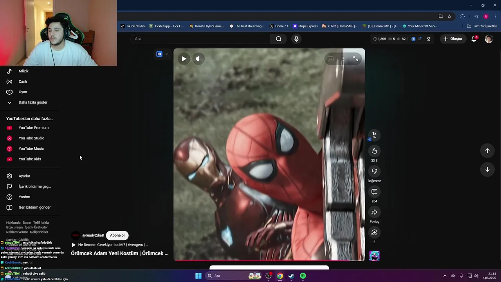Open the Donate ByNoGame bookmark
The image size is (501, 282).
(x=207, y=26)
